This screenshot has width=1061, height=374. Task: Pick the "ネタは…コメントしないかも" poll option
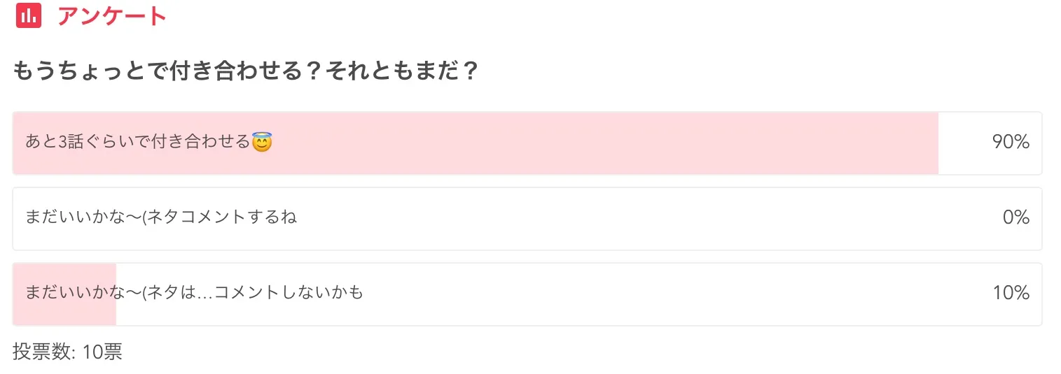pyautogui.click(x=194, y=292)
